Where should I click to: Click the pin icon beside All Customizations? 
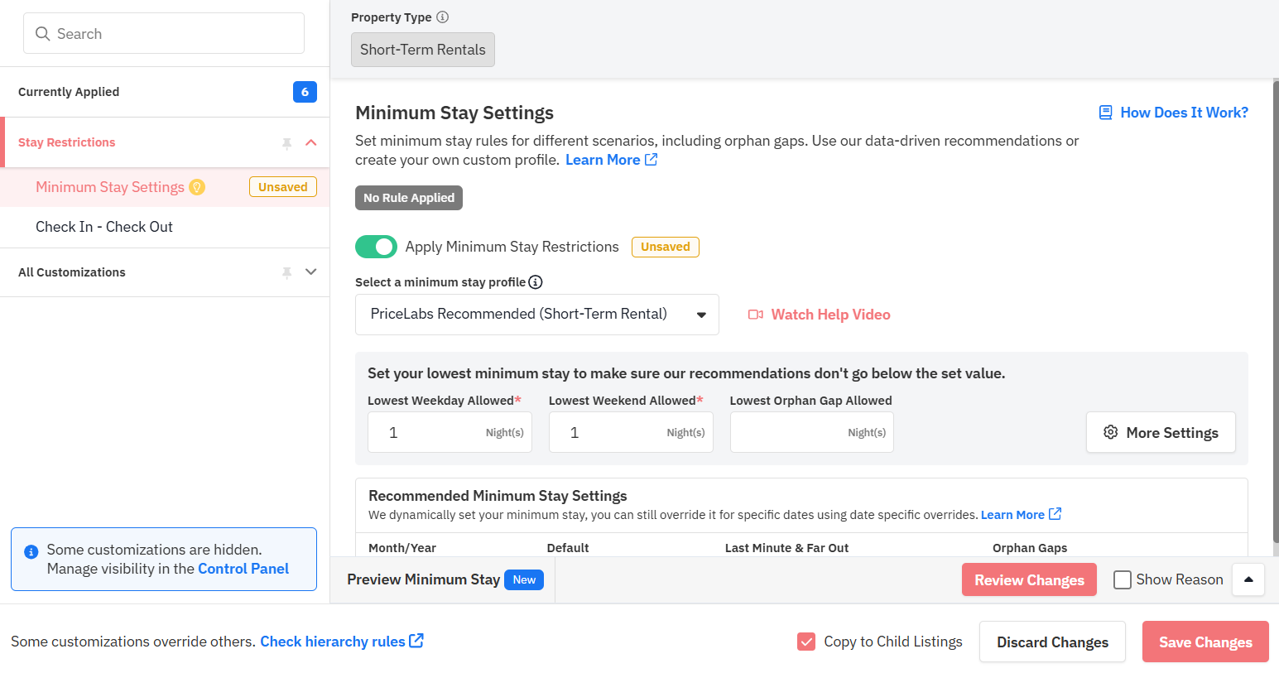click(286, 272)
